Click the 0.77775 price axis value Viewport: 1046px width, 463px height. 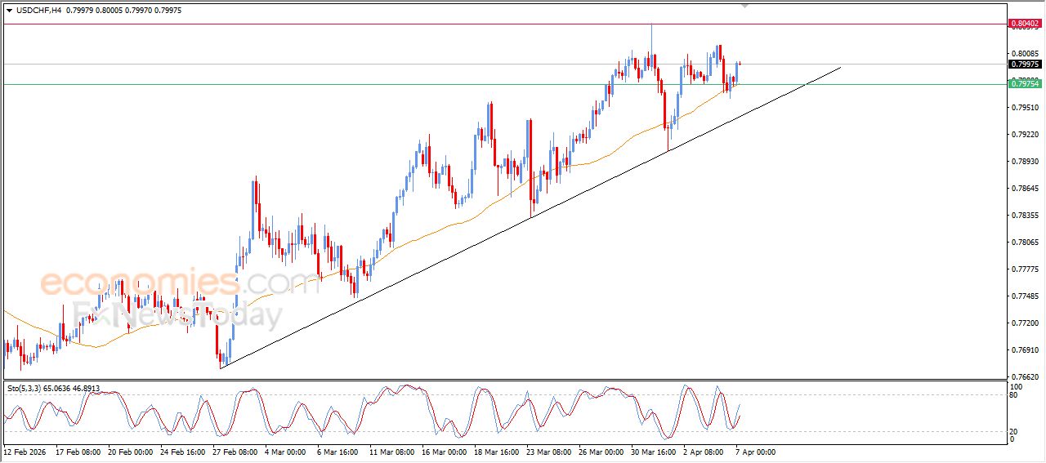(x=1025, y=269)
